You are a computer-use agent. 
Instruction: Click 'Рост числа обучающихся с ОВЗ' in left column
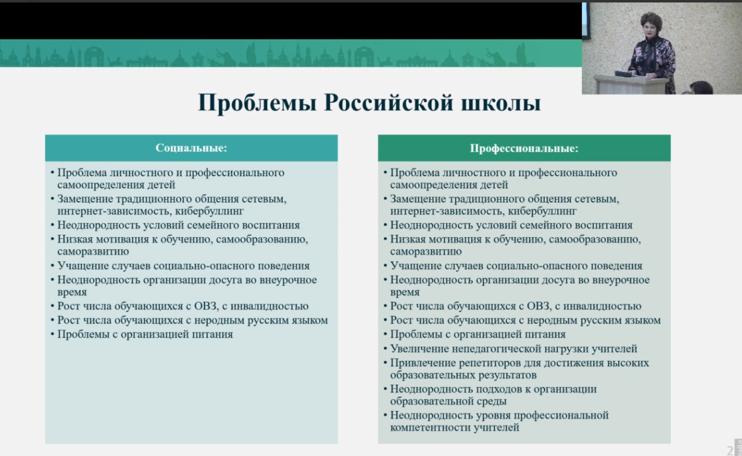pos(183,306)
